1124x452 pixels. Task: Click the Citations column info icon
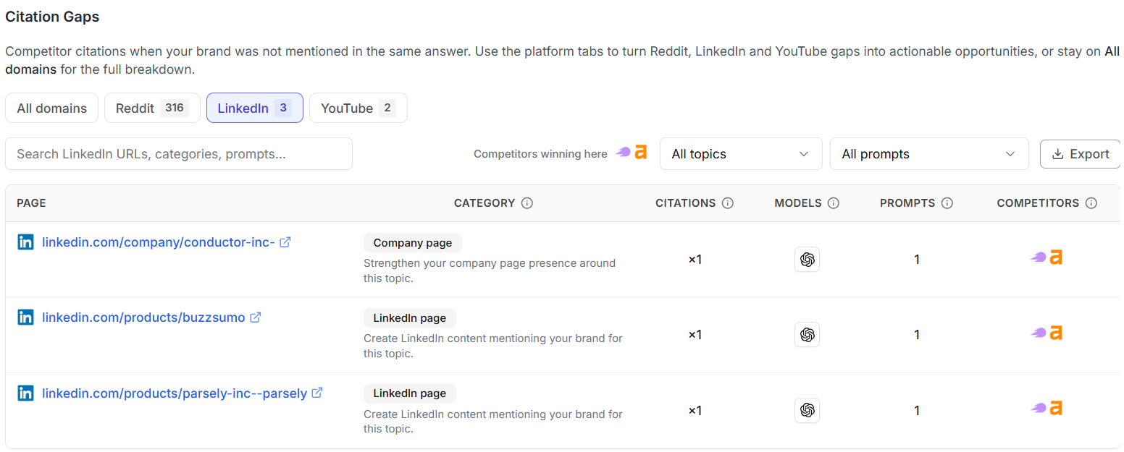point(728,203)
